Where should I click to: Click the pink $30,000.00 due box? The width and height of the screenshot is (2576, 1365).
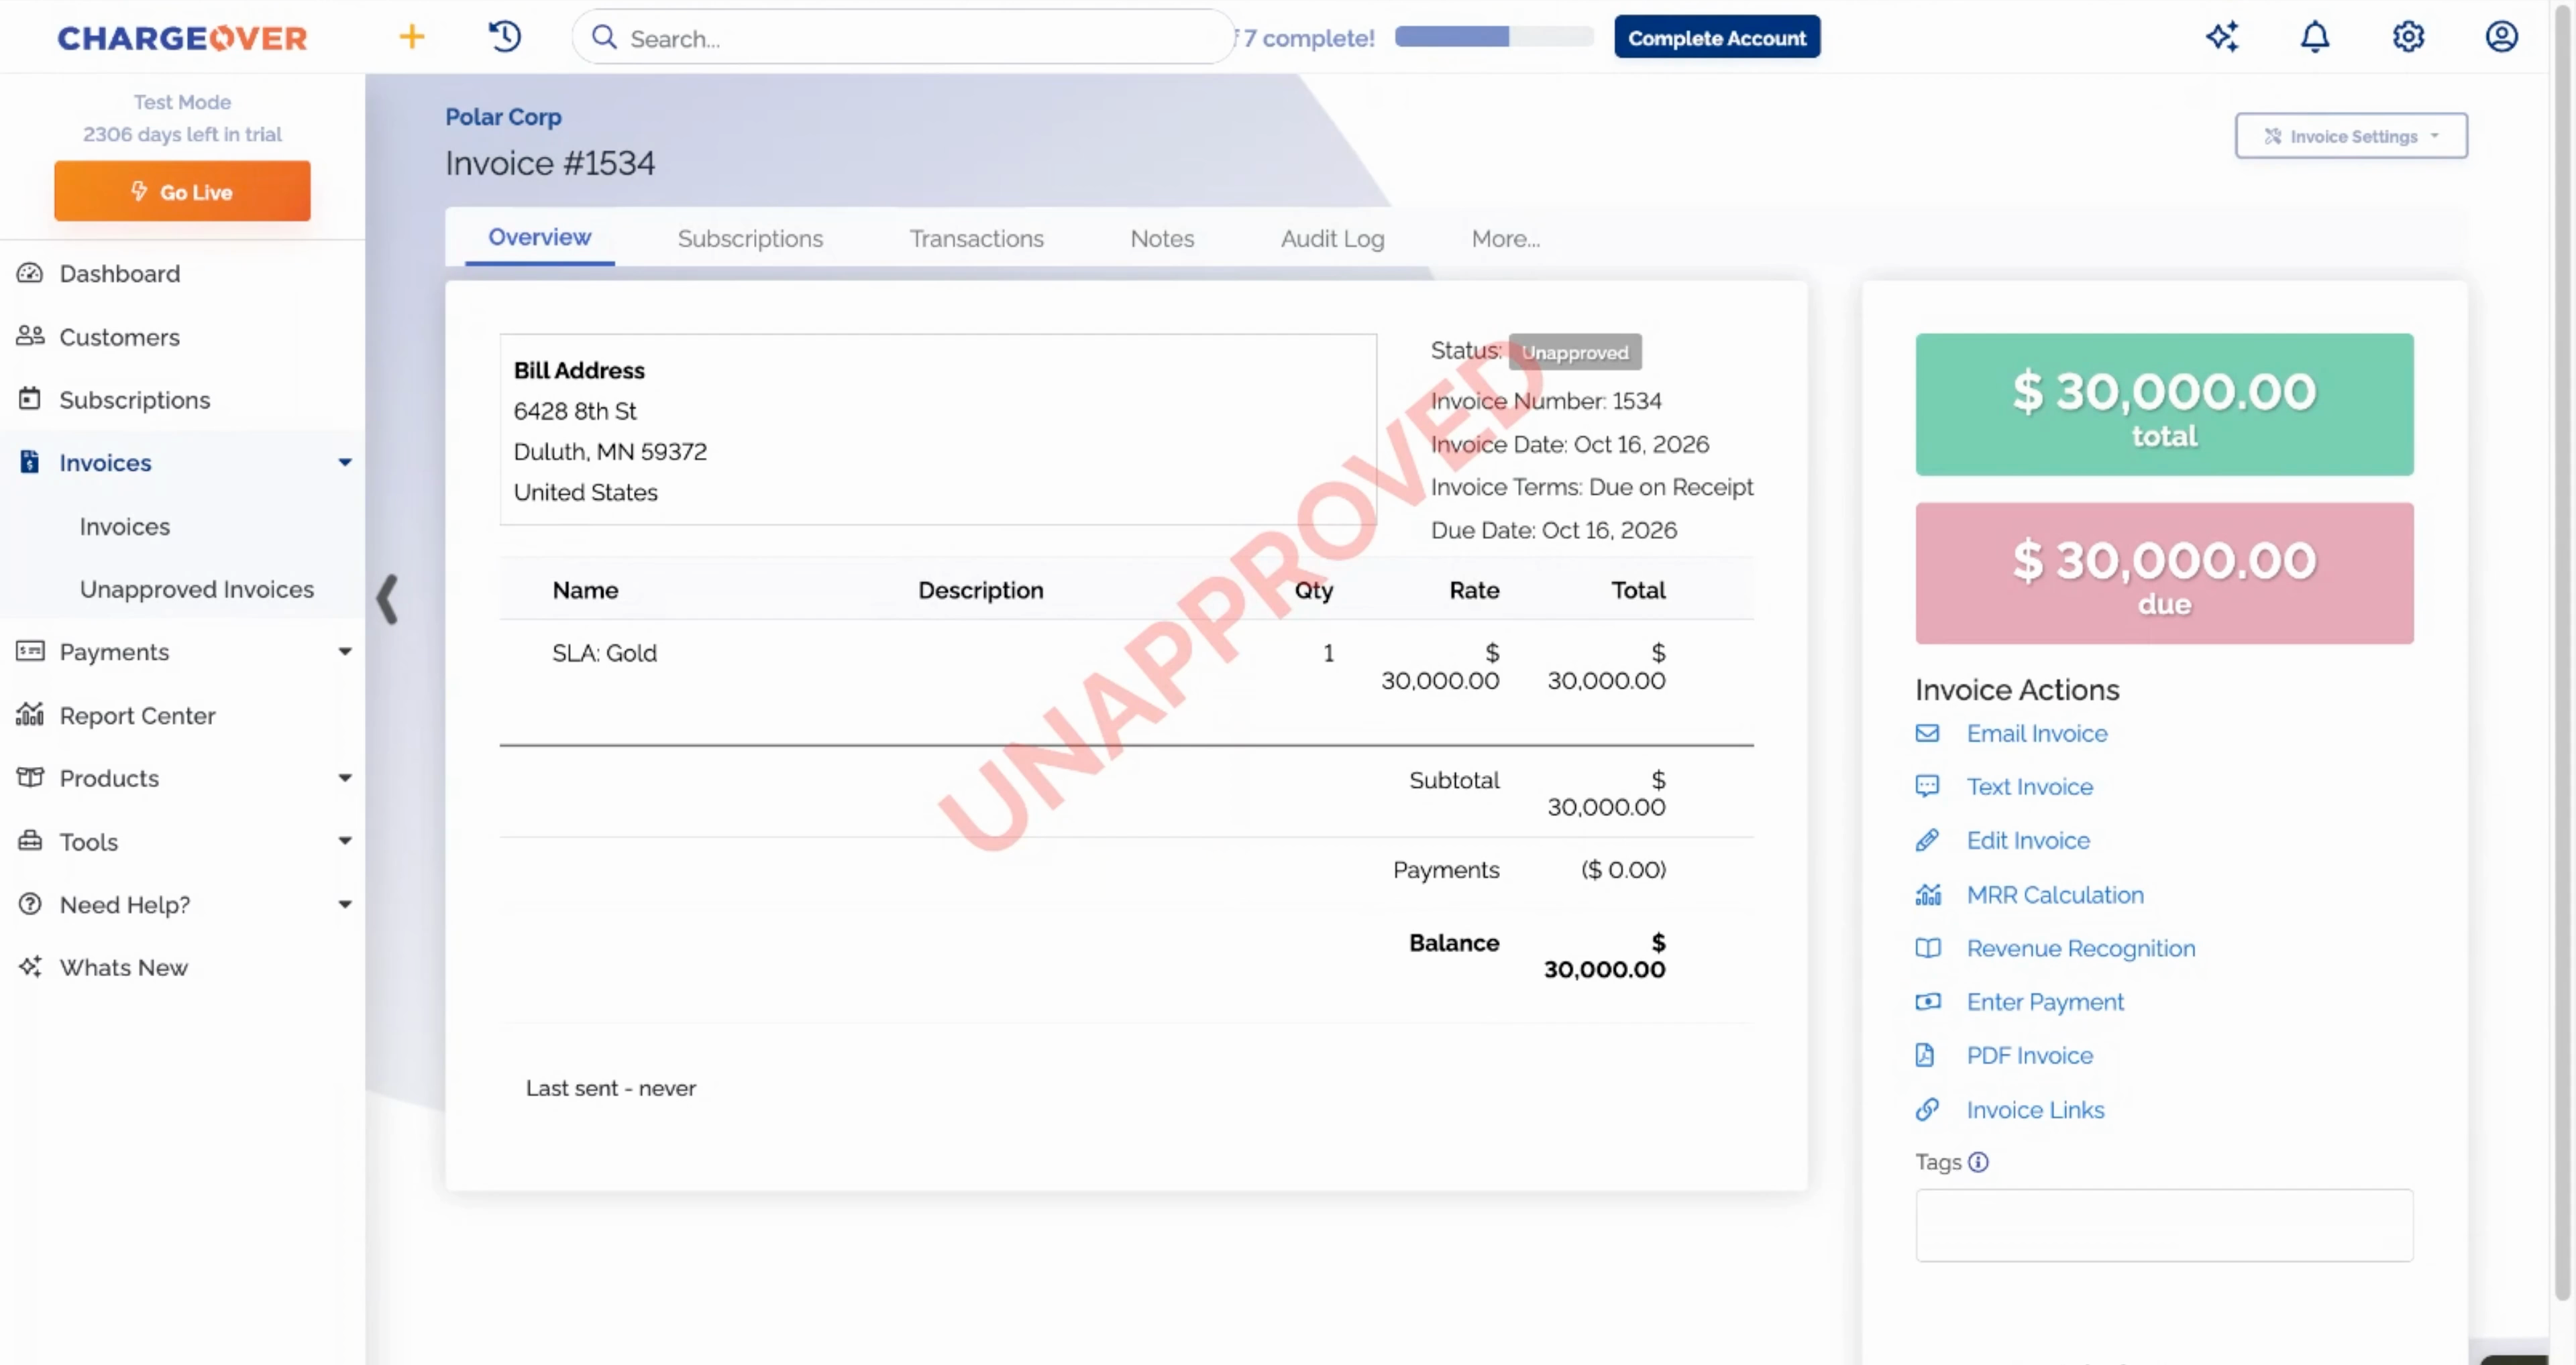(x=2164, y=574)
